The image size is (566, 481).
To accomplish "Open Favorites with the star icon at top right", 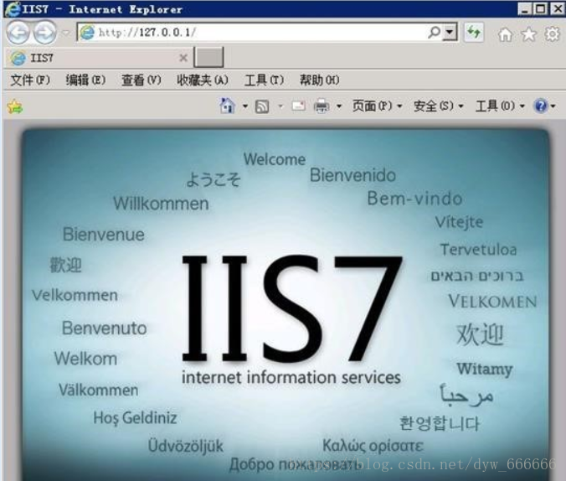I will tap(528, 34).
